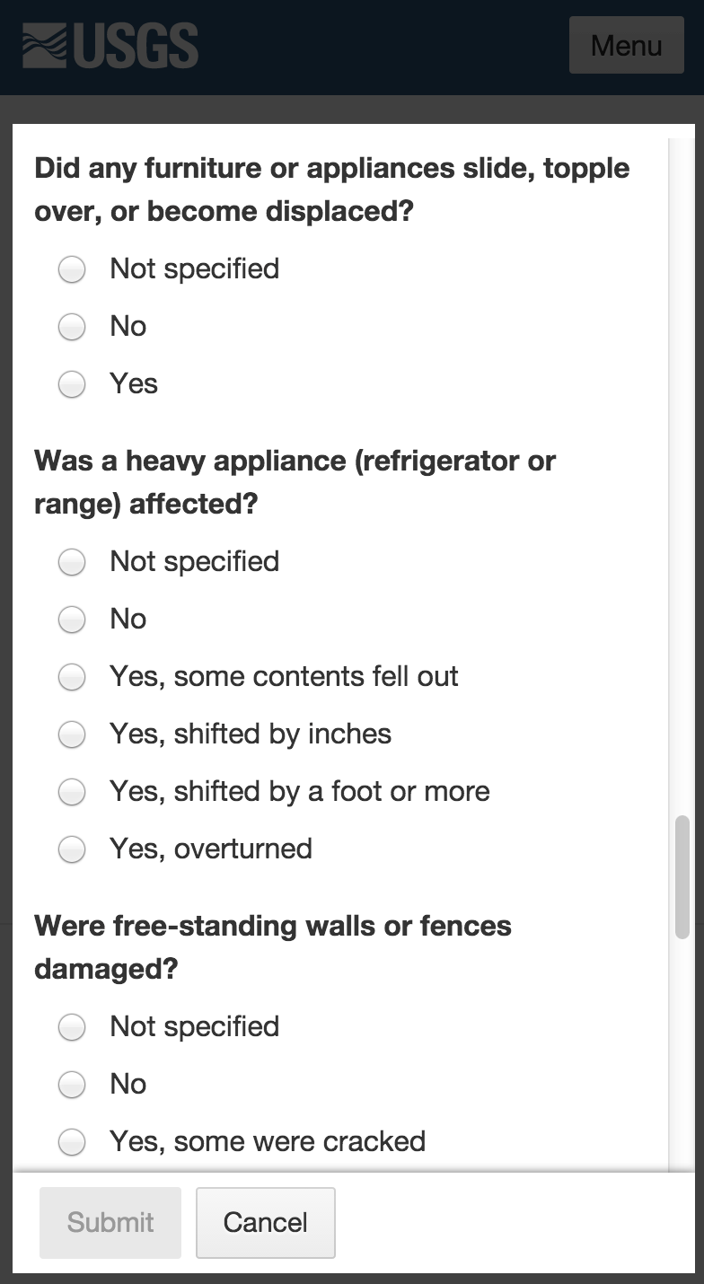The height and width of the screenshot is (1284, 704).
Task: Choose 'No' for heavy appliance affected
Action: 72,620
